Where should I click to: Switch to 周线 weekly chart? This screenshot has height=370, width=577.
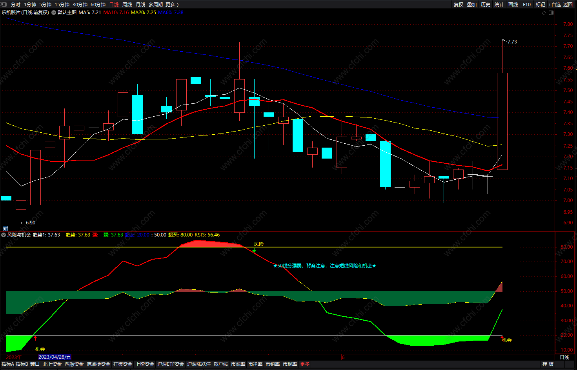click(x=127, y=4)
